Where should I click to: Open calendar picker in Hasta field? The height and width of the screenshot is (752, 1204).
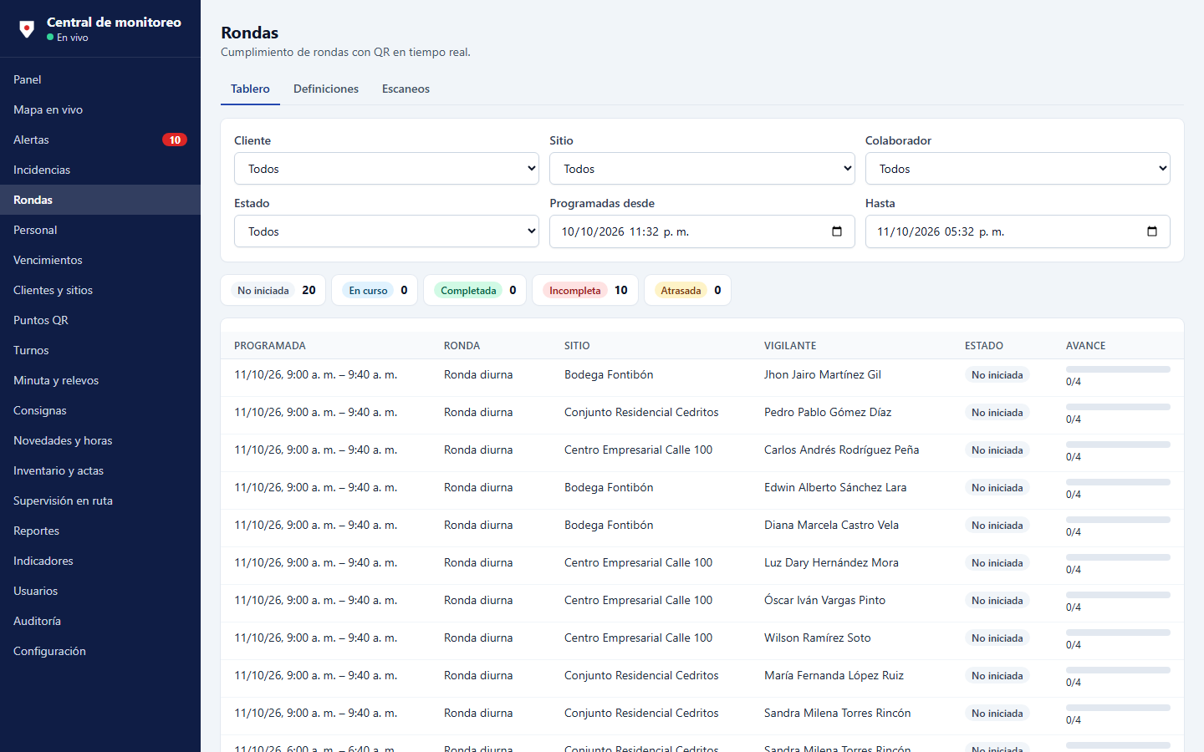(1152, 231)
